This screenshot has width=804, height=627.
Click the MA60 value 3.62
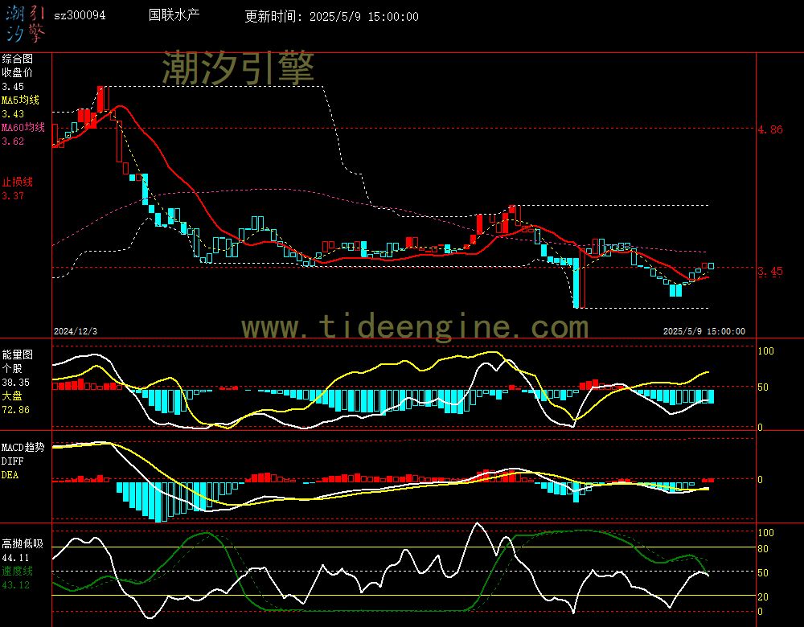click(x=13, y=141)
